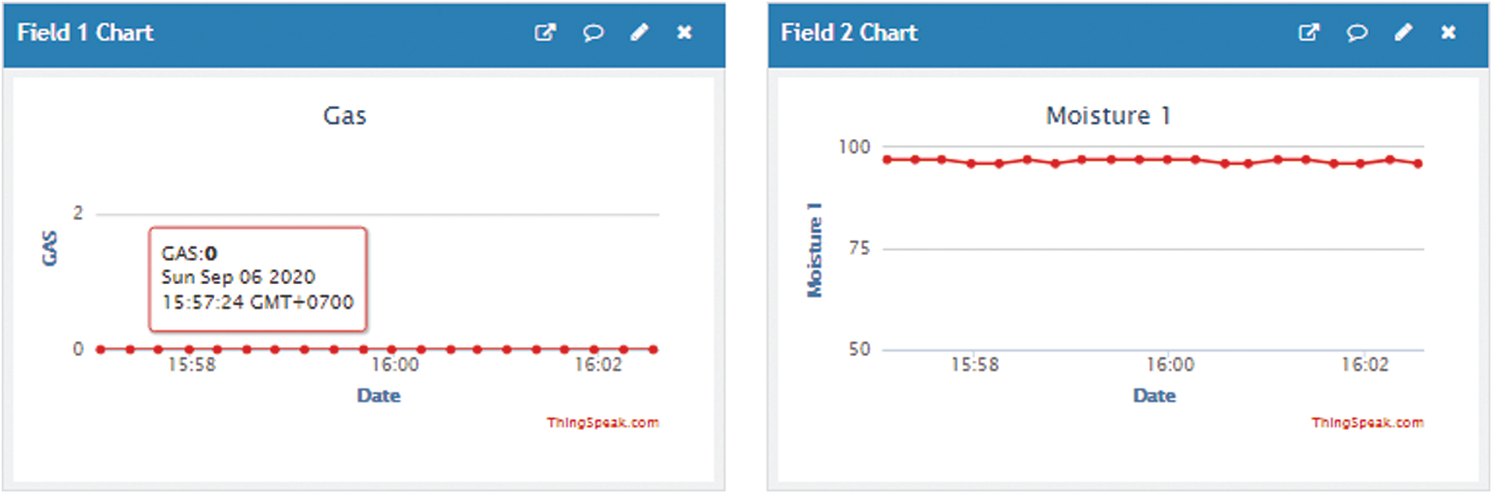
Task: Click the Moisture 1 chart title
Action: point(1108,116)
